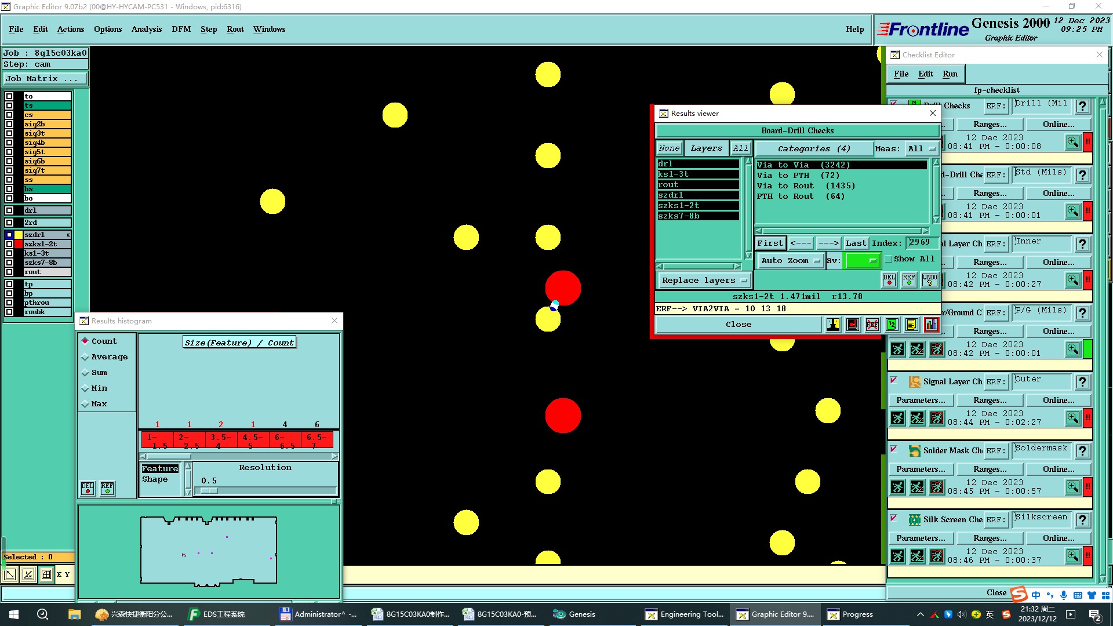
Task: Open File Explorer from the taskbar
Action: click(74, 614)
